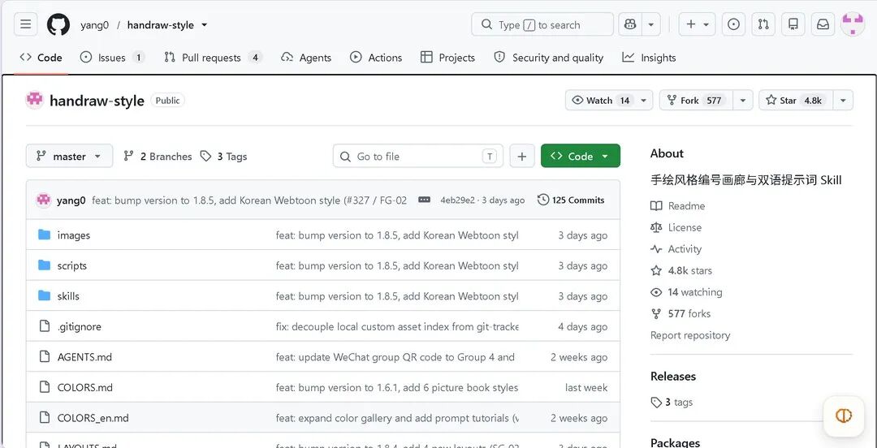877x448 pixels.
Task: Expand the Copilot dropdown arrow in header
Action: coord(651,24)
